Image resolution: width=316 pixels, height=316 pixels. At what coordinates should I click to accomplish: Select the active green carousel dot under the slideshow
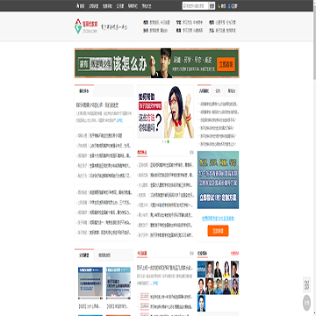tap(168, 141)
